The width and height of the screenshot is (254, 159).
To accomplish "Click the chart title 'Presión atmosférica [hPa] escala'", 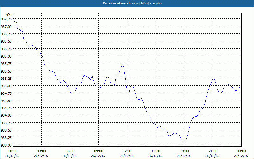I will pyautogui.click(x=132, y=3).
